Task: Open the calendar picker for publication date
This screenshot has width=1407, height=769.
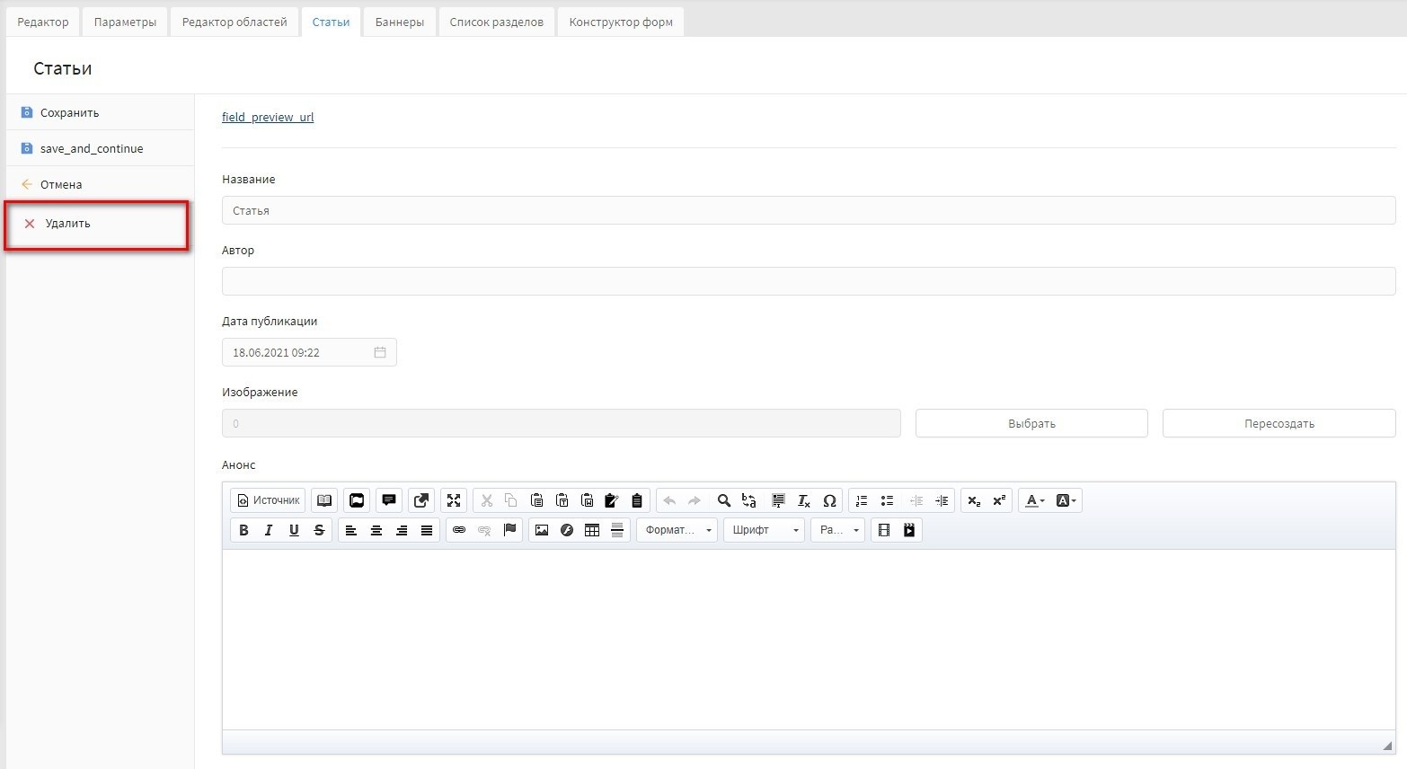Action: pos(380,352)
